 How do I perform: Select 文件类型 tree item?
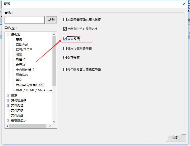(x=17, y=115)
